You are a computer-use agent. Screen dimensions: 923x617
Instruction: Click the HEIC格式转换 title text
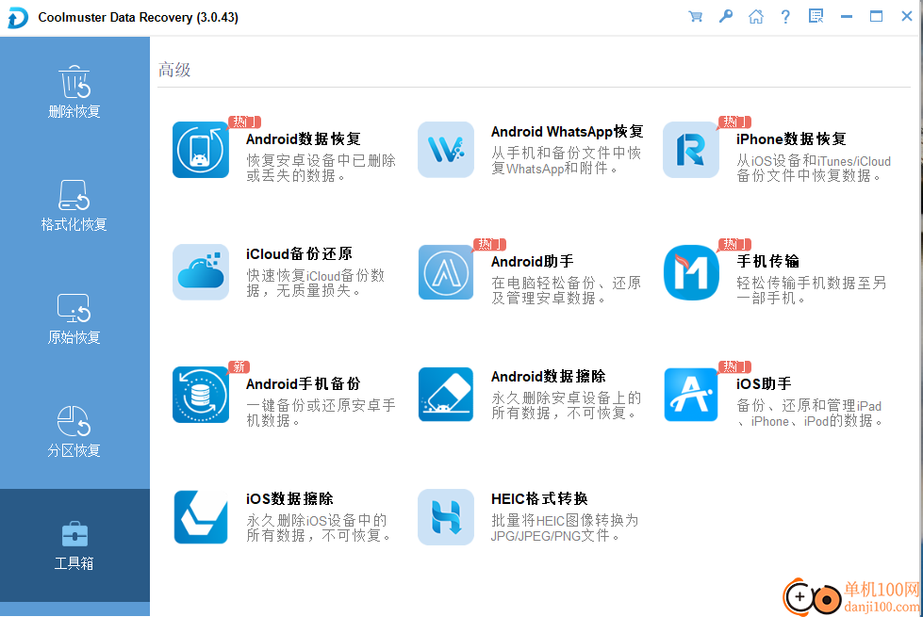tap(539, 498)
